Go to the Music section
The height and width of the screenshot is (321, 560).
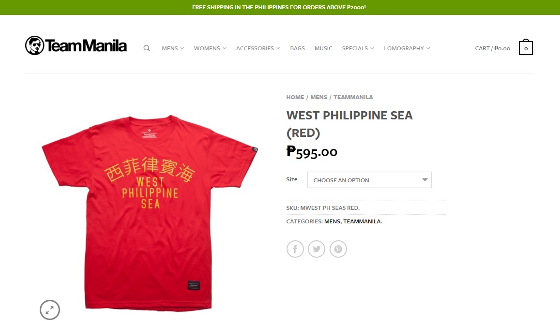point(323,48)
